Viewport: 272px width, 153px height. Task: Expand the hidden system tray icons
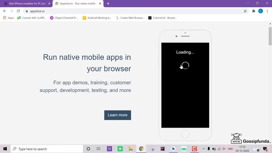pos(204,149)
